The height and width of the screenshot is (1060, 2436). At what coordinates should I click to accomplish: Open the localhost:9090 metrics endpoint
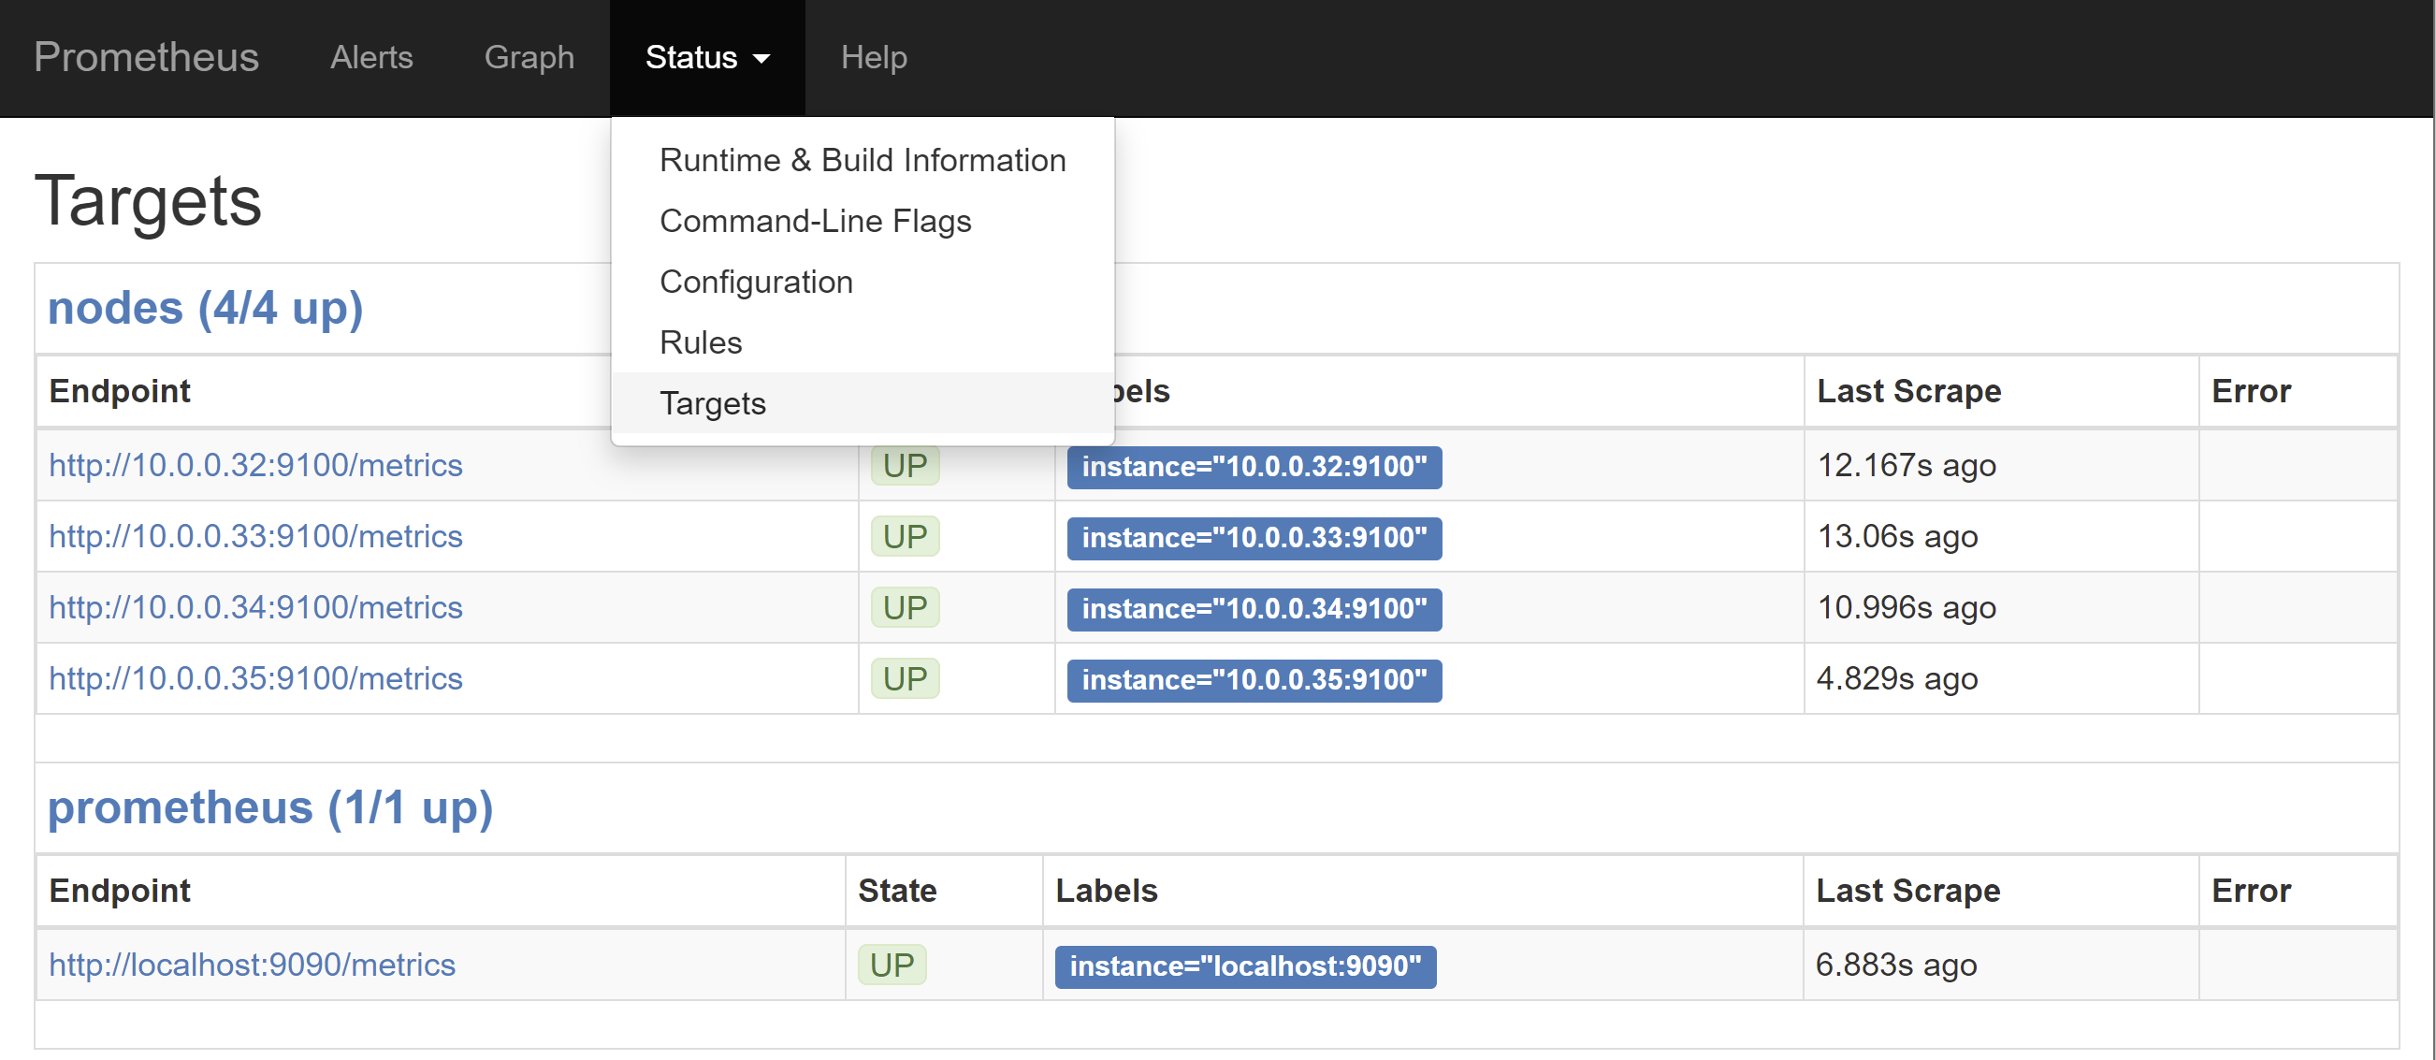[x=252, y=965]
